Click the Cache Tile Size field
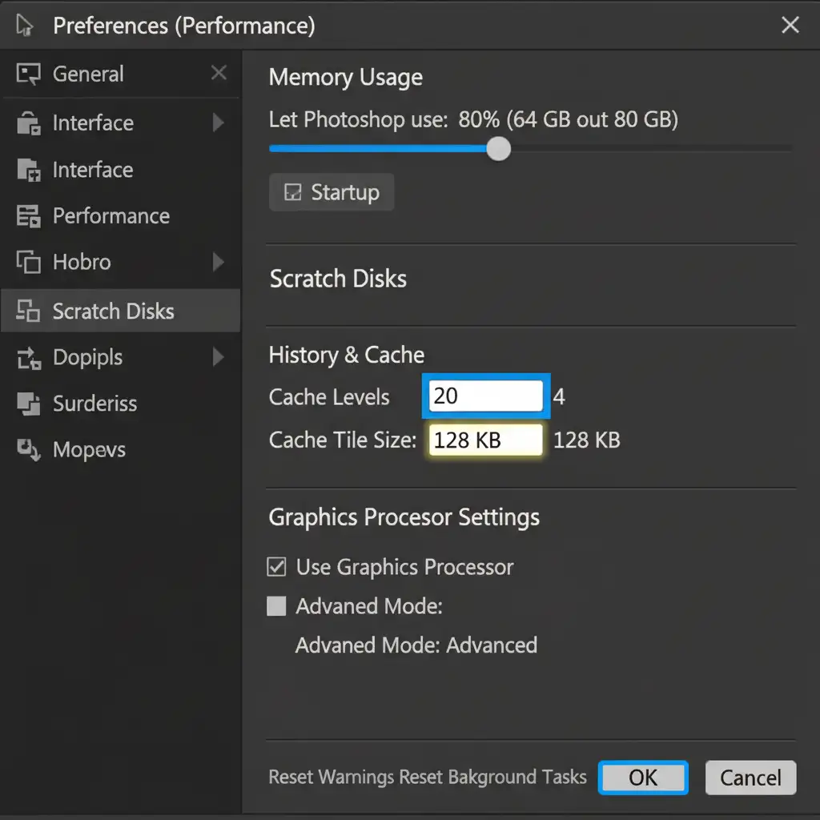 [486, 440]
